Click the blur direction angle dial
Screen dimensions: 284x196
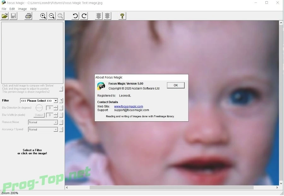(x=39, y=108)
